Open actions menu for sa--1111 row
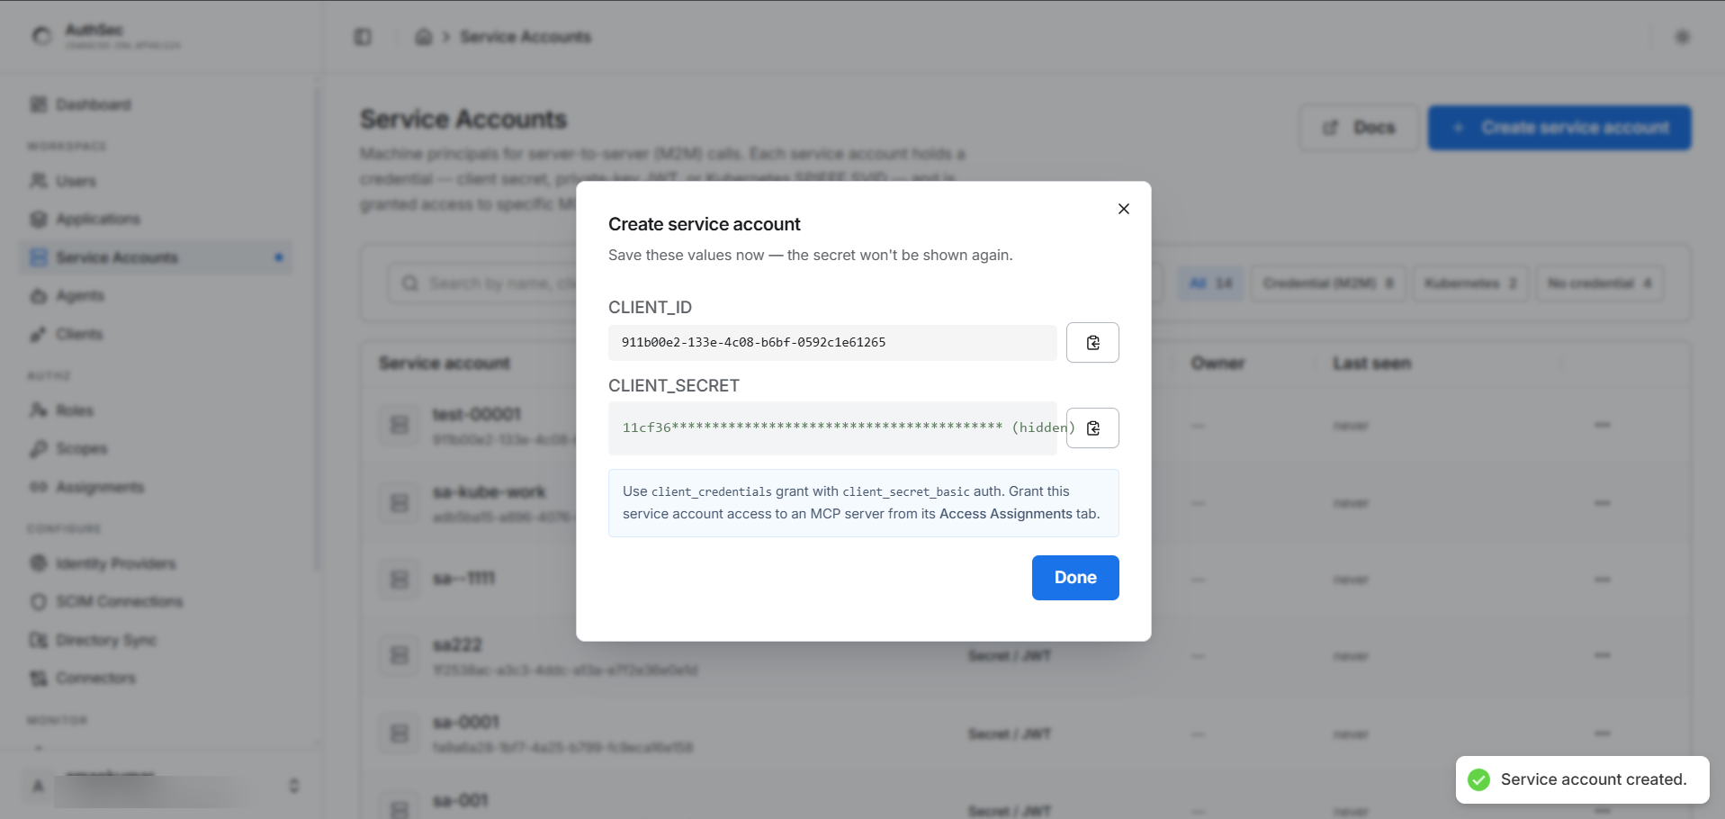The height and width of the screenshot is (819, 1725). click(x=1603, y=580)
